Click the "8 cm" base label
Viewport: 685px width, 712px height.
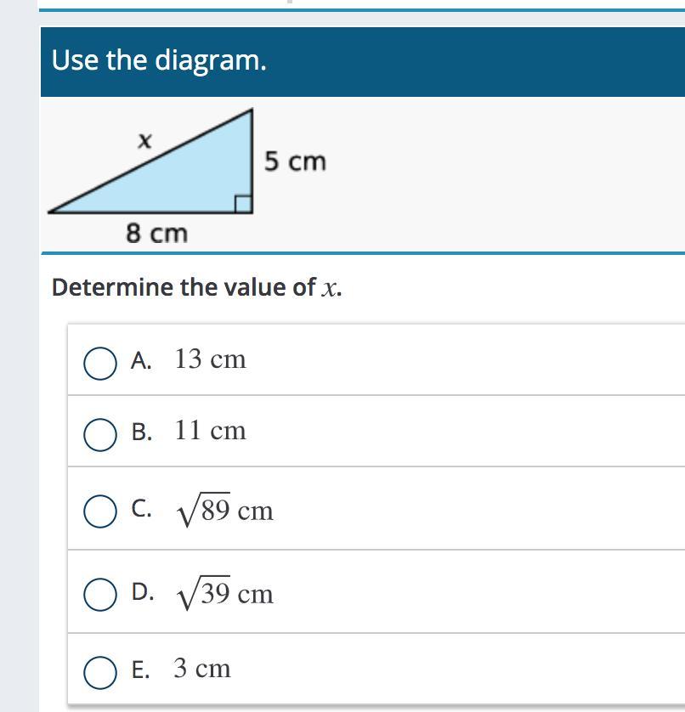(x=157, y=233)
